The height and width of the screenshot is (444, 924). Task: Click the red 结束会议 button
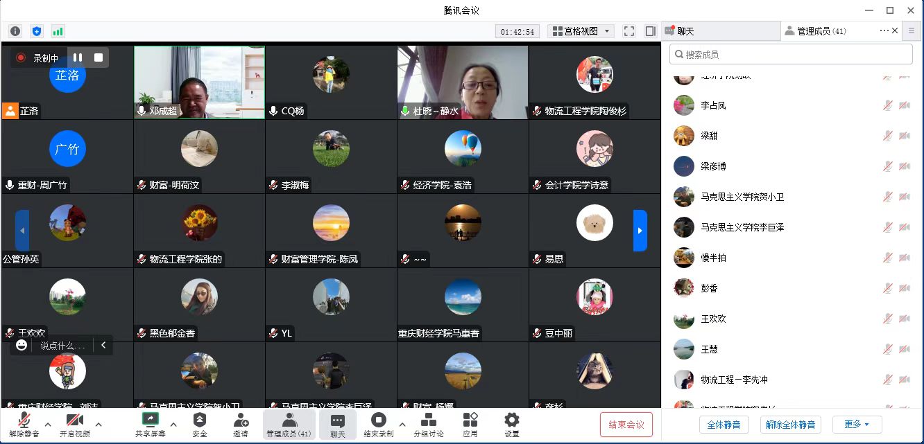coord(626,424)
